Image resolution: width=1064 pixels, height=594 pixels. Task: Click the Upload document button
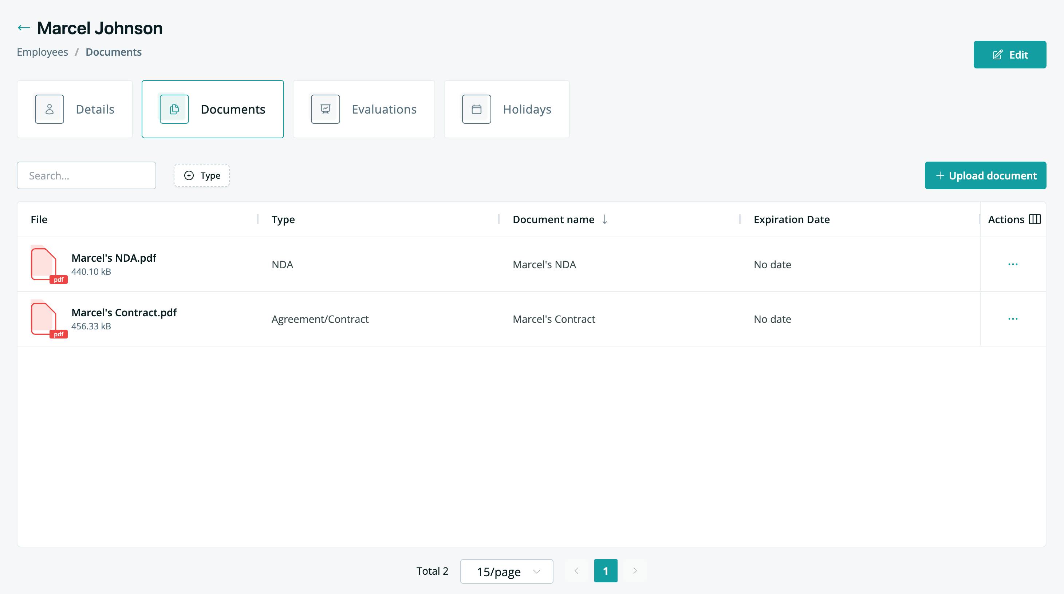point(985,175)
